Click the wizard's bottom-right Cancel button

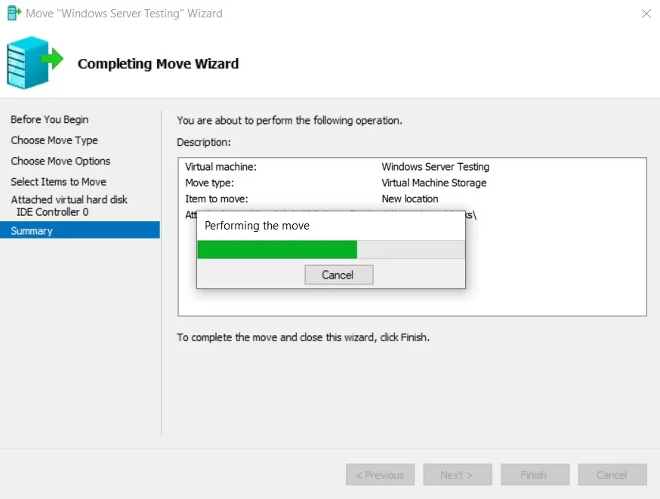coord(612,475)
